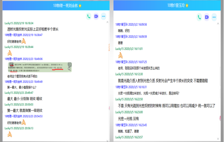
Task: Open more options in right chat
Action: point(214,17)
